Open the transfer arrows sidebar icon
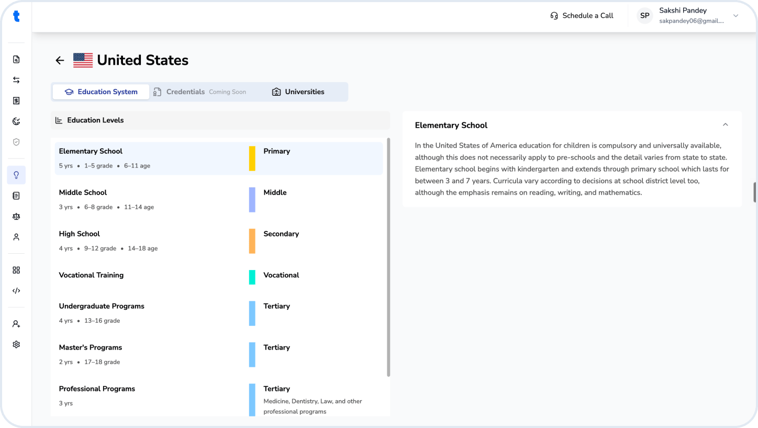758x428 pixels. click(16, 80)
